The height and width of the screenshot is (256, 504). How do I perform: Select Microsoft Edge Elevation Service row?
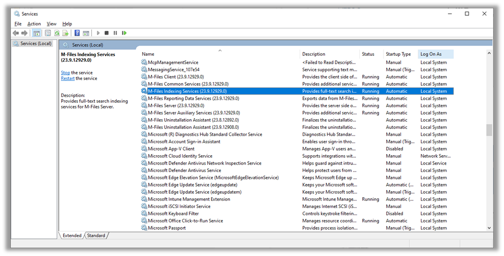297,177
